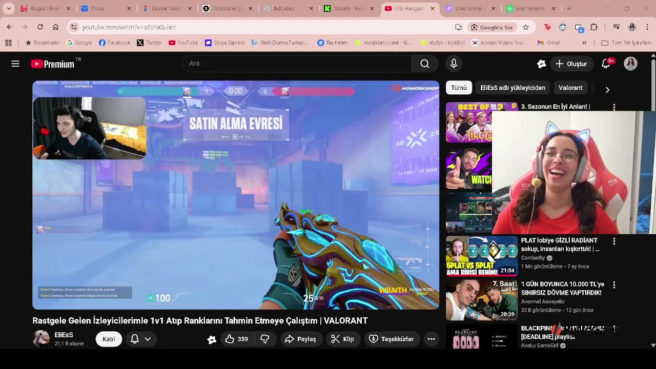Click install app icon in address bar
This screenshot has width=656, height=369.
pyautogui.click(x=459, y=27)
